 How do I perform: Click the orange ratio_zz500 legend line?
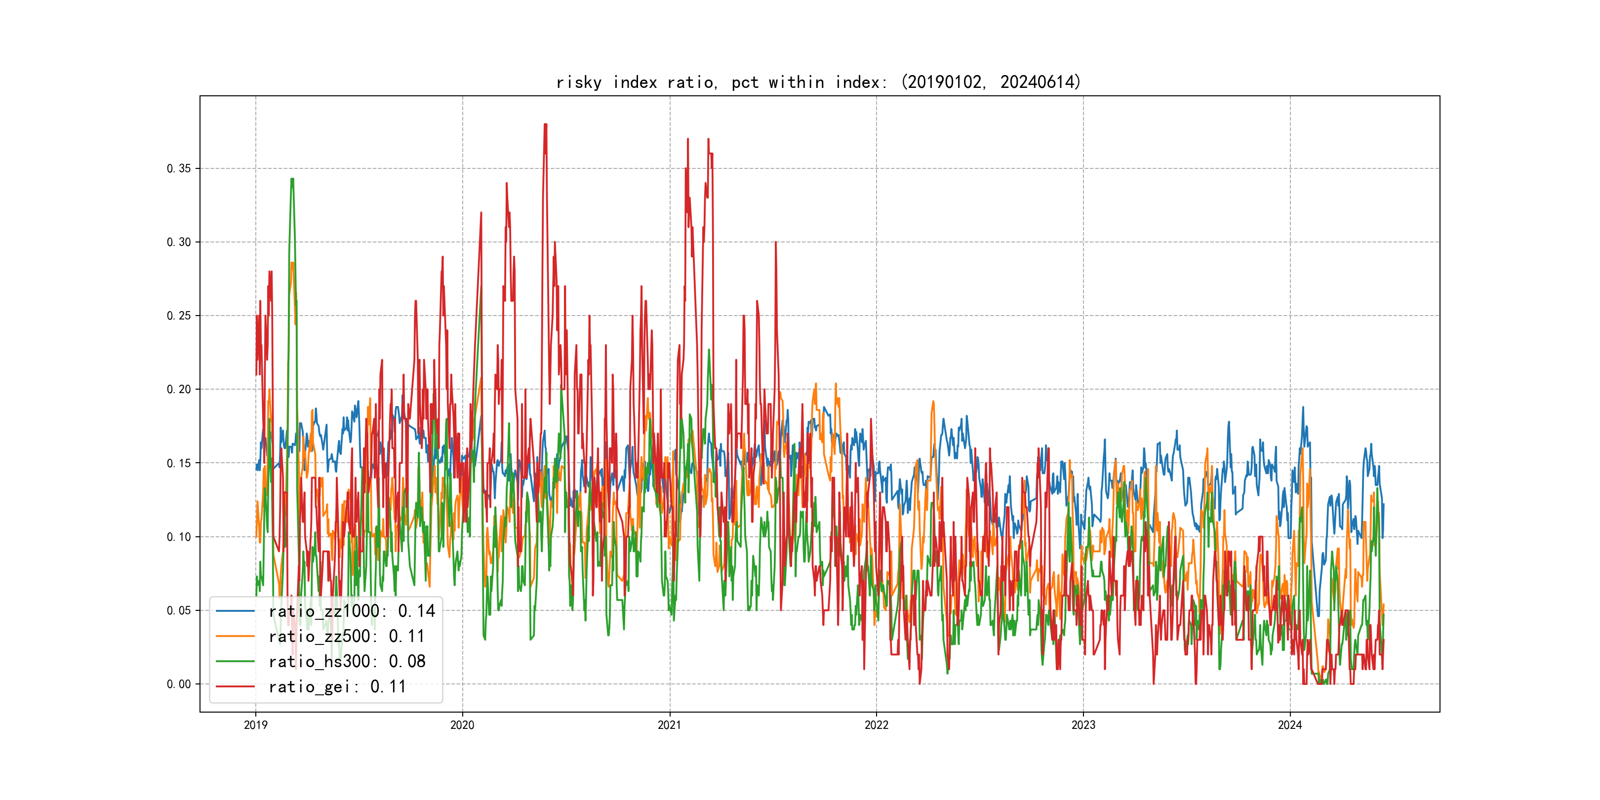[x=235, y=636]
